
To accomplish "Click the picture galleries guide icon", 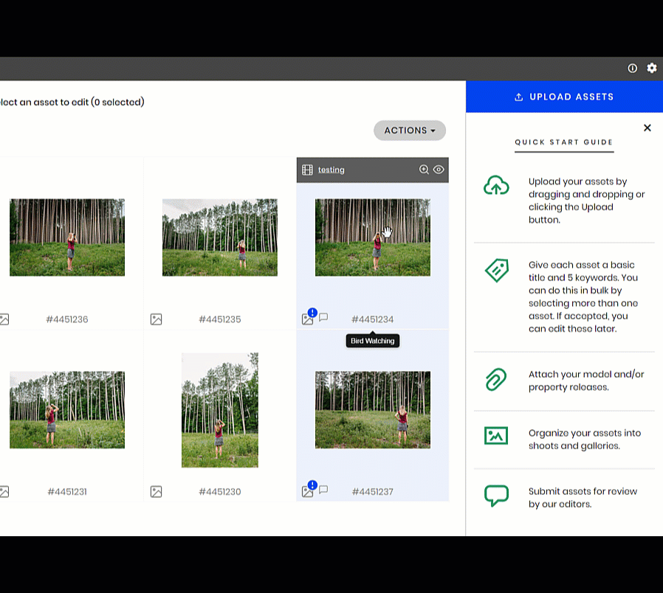I will click(496, 435).
